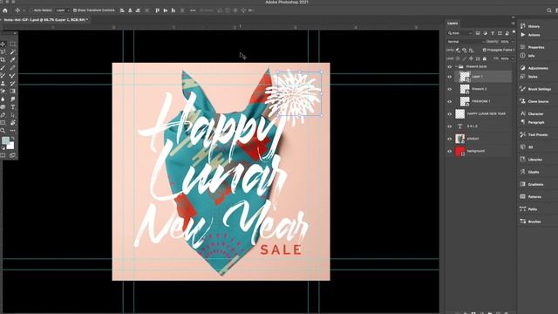Image resolution: width=558 pixels, height=314 pixels.
Task: Click the search icon at top right
Action: (549, 10)
